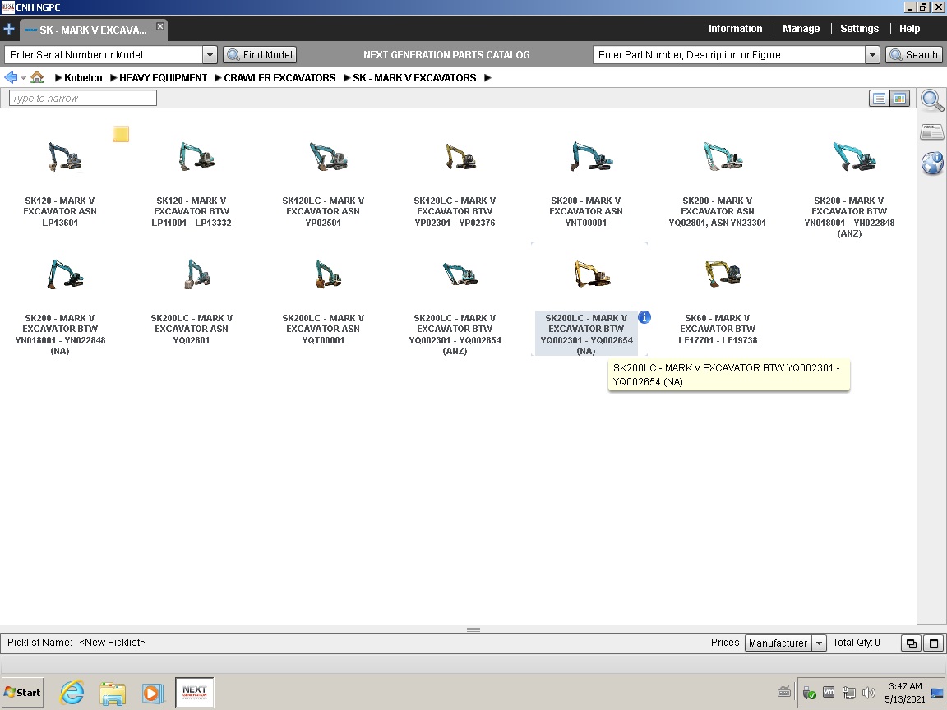947x710 pixels.
Task: Open the news sidebar icon
Action: (x=932, y=131)
